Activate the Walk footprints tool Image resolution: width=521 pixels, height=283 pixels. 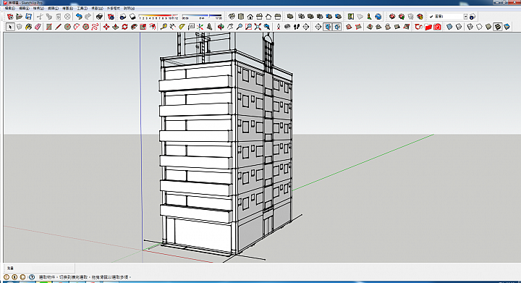tap(297, 27)
